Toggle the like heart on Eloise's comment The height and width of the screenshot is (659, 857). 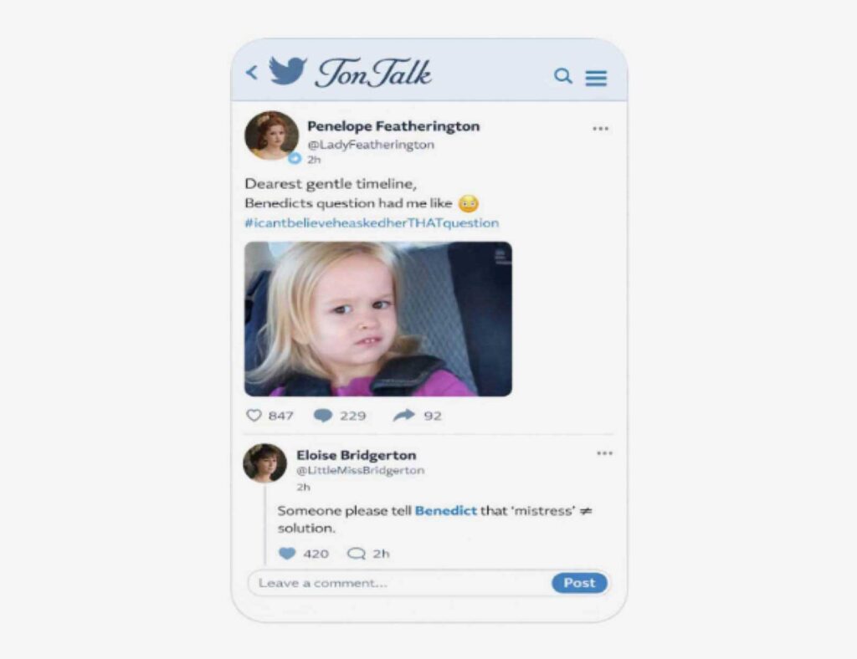[x=287, y=554]
